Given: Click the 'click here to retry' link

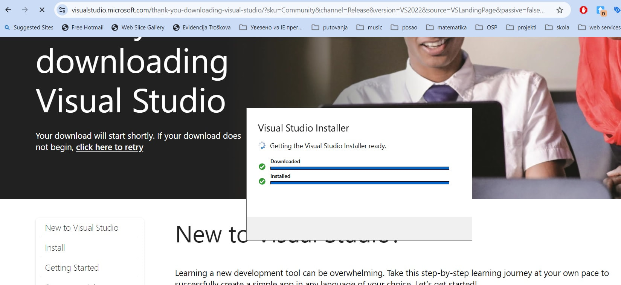Looking at the screenshot, I should [x=110, y=147].
